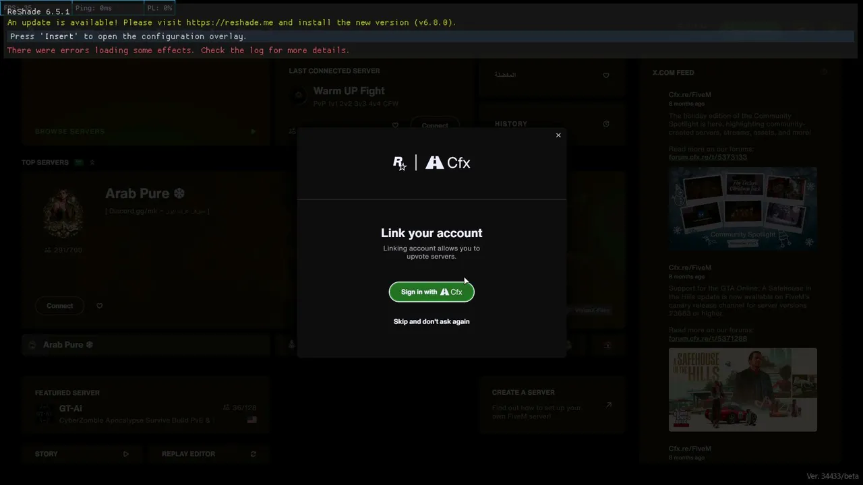Image resolution: width=863 pixels, height=485 pixels.
Task: Click the first Cfx.re/FiveM post author
Action: (x=690, y=95)
